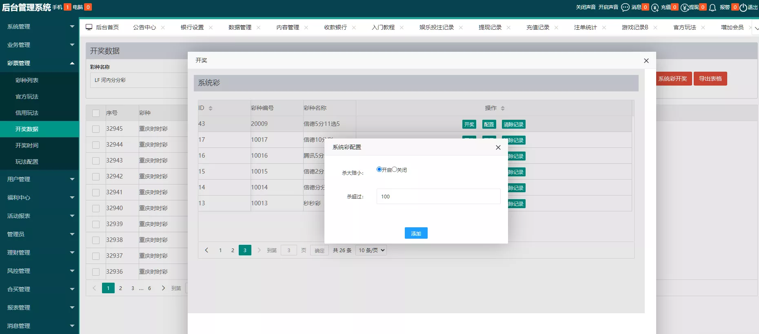This screenshot has width=759, height=334.
Task: Sort the ID column using arrows
Action: [211, 108]
